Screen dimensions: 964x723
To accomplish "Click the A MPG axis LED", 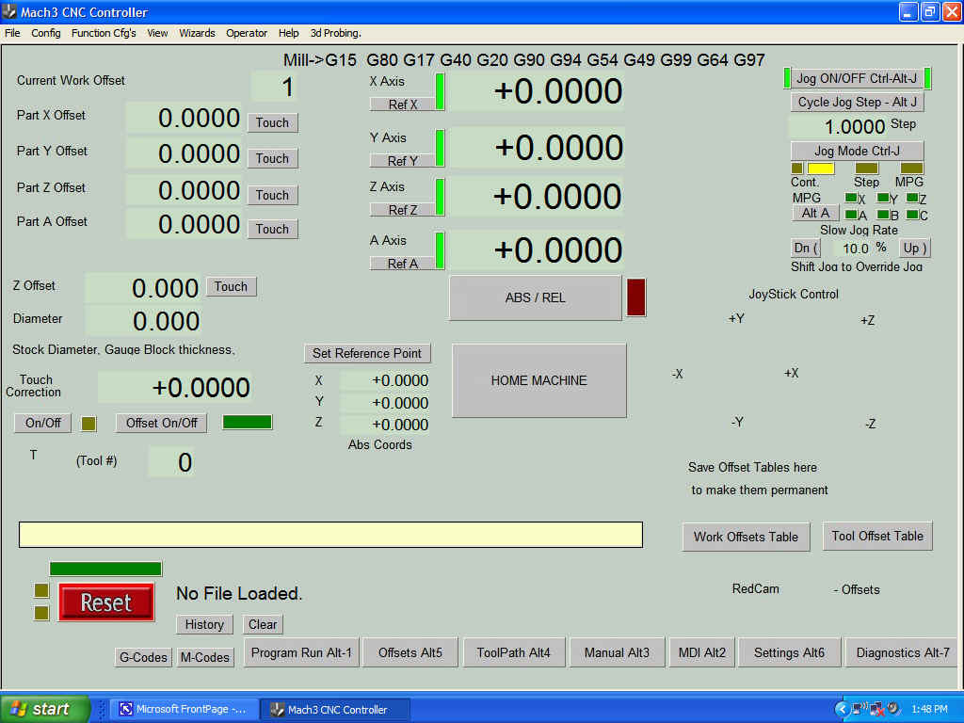I will pyautogui.click(x=851, y=214).
